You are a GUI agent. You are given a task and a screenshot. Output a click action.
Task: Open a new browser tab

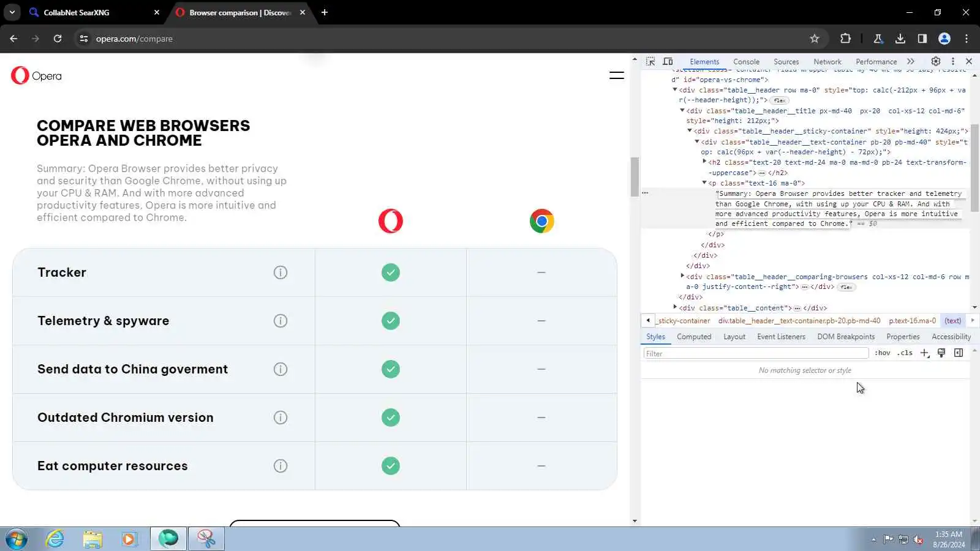point(325,12)
